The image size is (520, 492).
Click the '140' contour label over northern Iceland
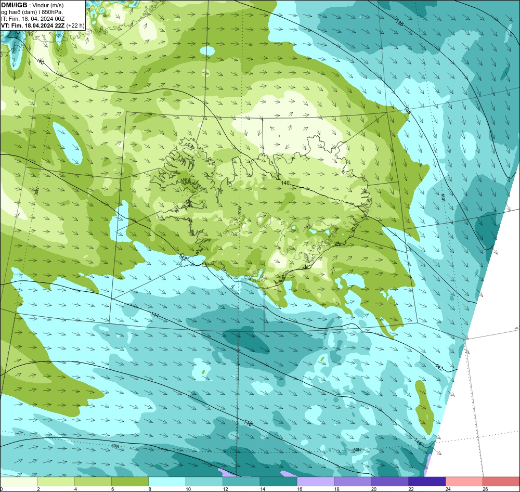pyautogui.click(x=285, y=183)
